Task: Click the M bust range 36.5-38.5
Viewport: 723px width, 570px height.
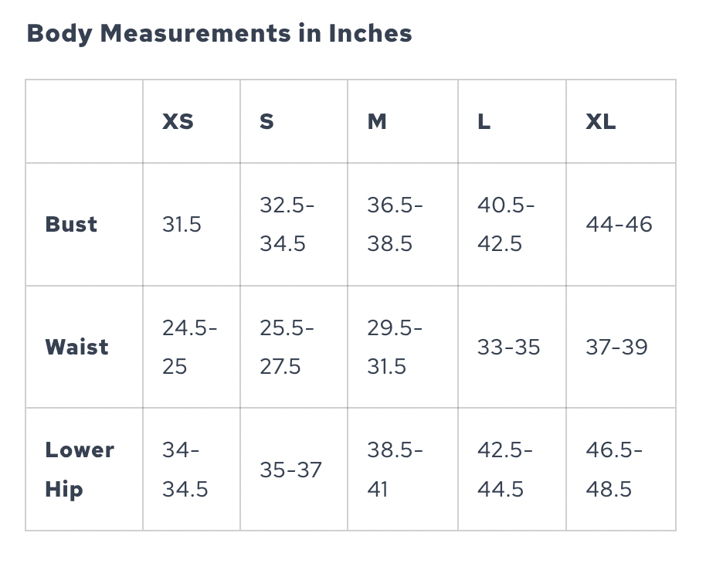Action: [x=395, y=225]
